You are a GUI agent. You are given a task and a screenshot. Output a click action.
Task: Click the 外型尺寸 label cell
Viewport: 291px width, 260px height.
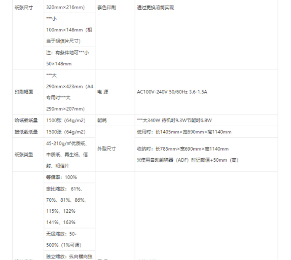click(x=106, y=149)
